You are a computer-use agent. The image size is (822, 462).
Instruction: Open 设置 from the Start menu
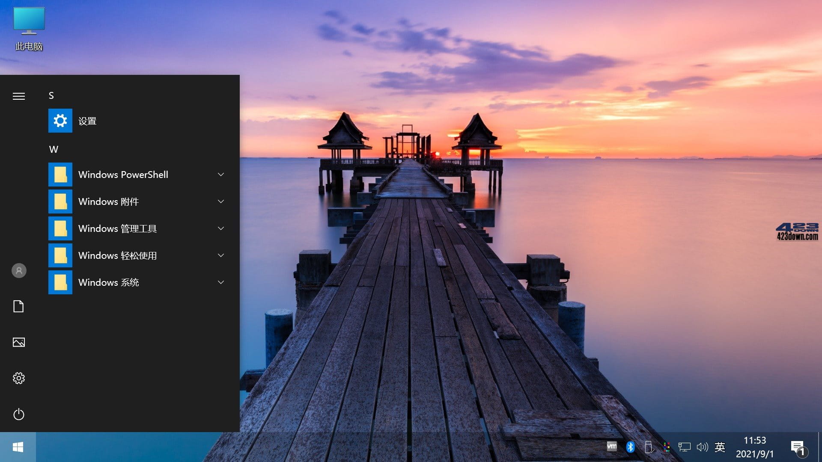tap(88, 121)
